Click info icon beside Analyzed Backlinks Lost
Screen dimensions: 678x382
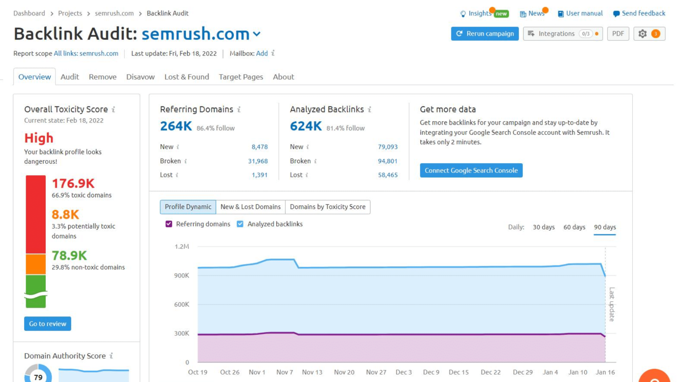307,175
